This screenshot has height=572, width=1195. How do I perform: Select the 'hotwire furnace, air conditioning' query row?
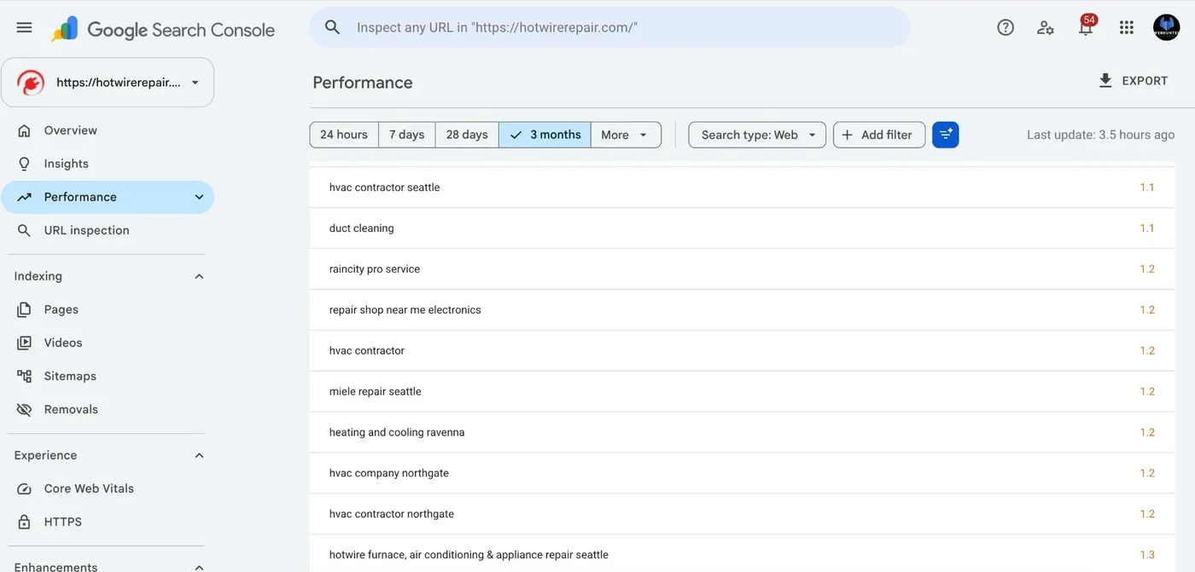point(742,554)
